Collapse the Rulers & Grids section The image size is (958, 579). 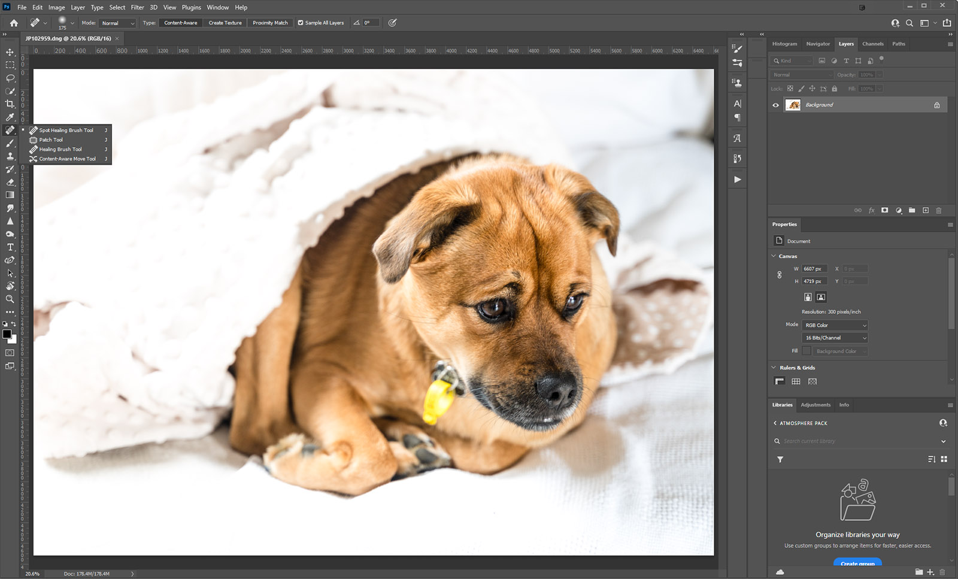click(x=774, y=368)
